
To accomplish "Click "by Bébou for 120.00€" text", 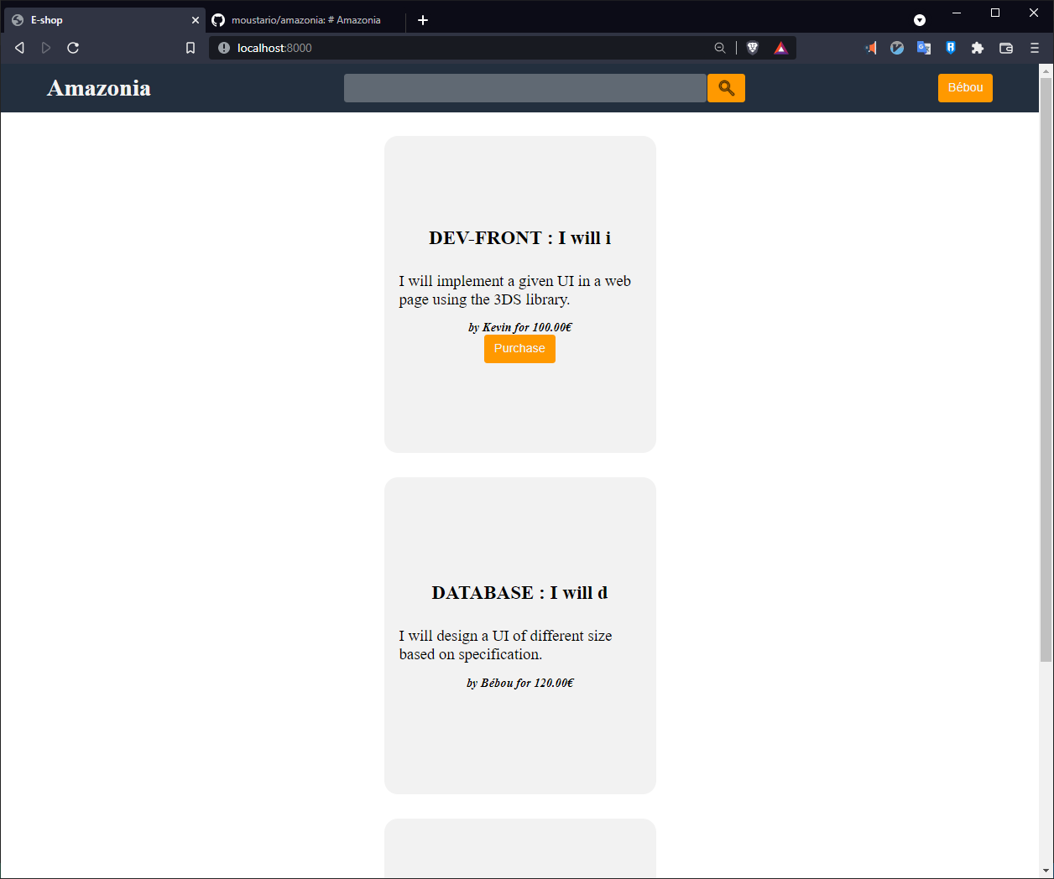I will coord(520,684).
